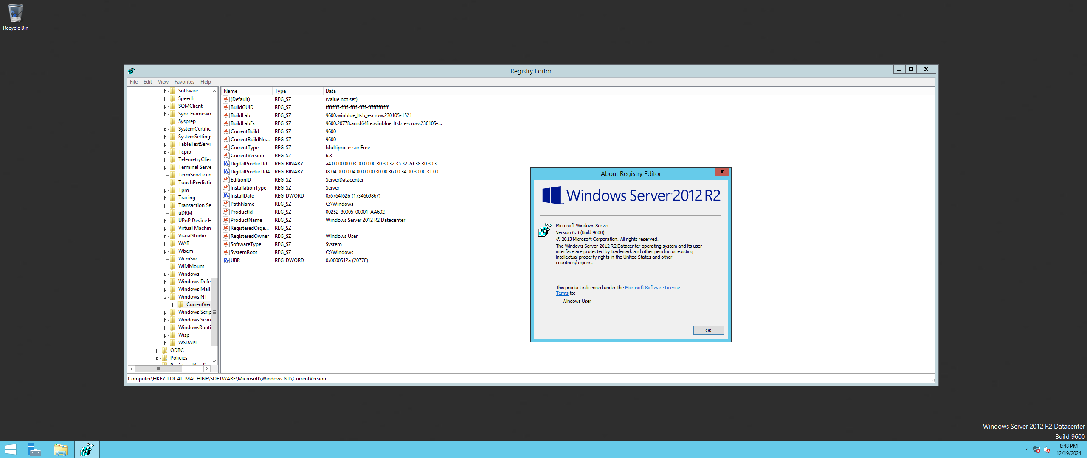The height and width of the screenshot is (458, 1087).
Task: Open Server Manager from the taskbar
Action: (34, 450)
